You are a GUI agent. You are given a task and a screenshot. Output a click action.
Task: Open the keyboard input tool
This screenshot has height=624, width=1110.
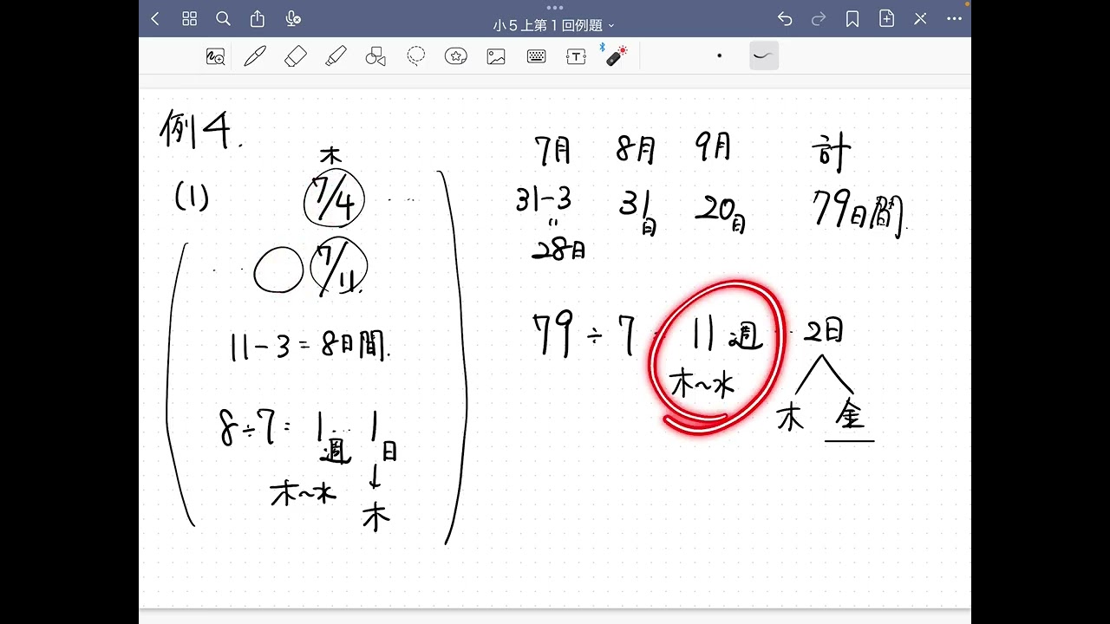tap(536, 56)
